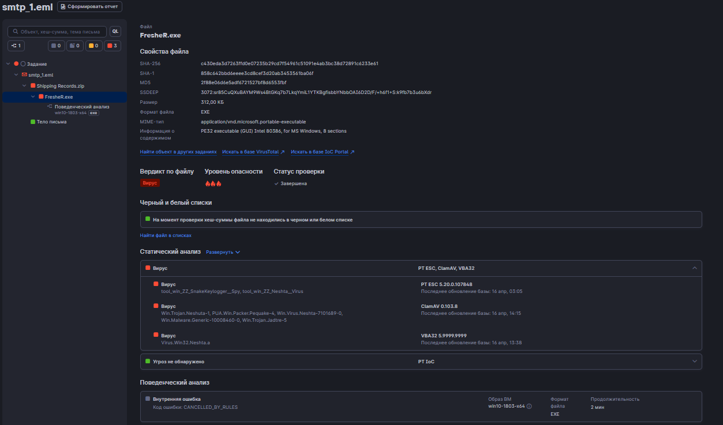This screenshot has width=723, height=425.
Task: Toggle the gray file filter with count 0
Action: pyautogui.click(x=74, y=46)
